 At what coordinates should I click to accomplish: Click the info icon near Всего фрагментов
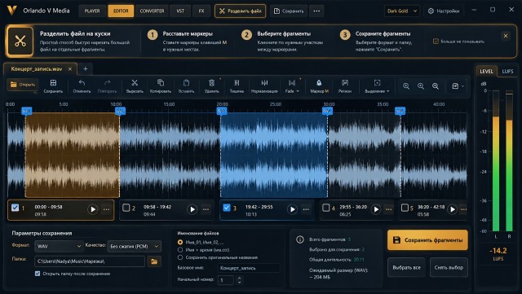(299, 239)
